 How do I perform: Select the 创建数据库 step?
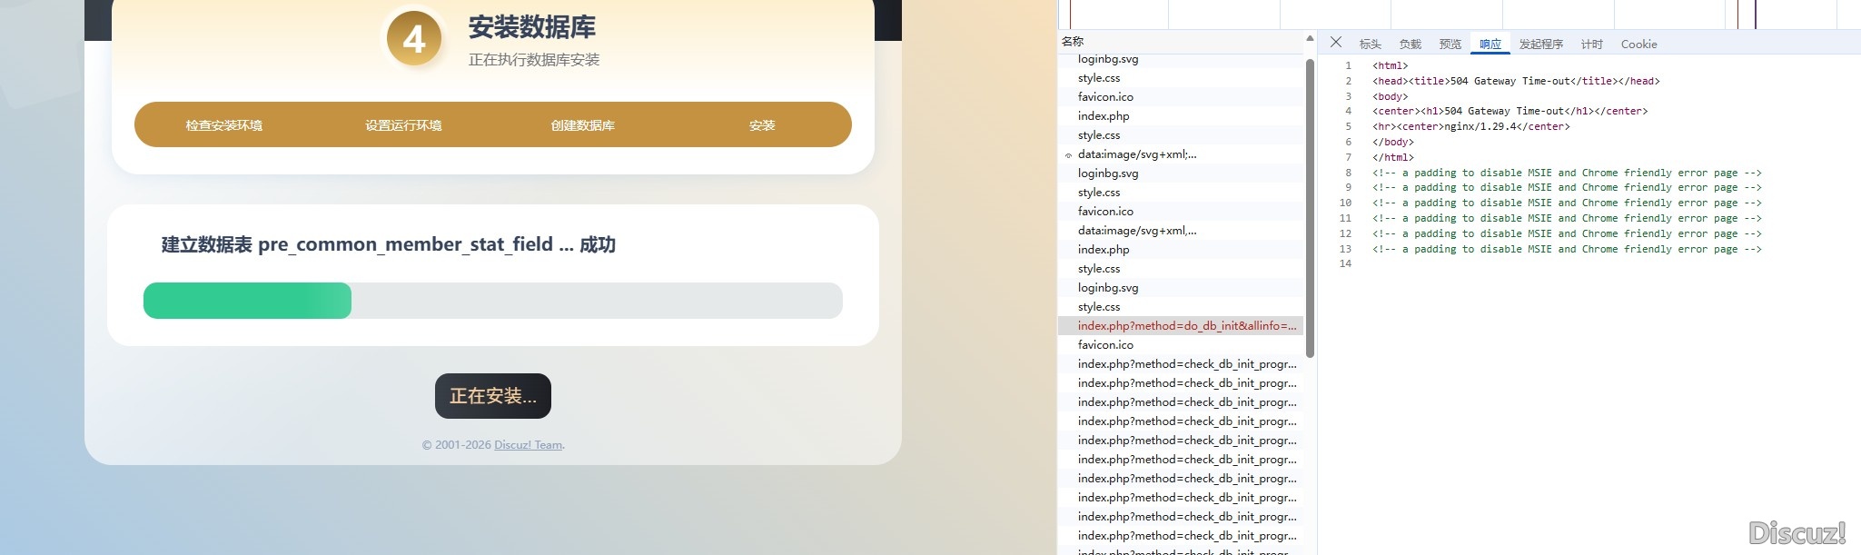(x=582, y=125)
